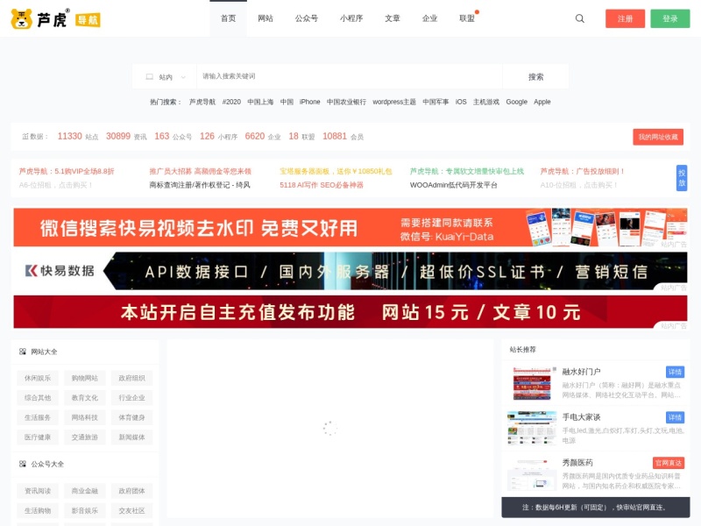The height and width of the screenshot is (526, 701).
Task: Open the 联盟 nav item
Action: pos(467,18)
